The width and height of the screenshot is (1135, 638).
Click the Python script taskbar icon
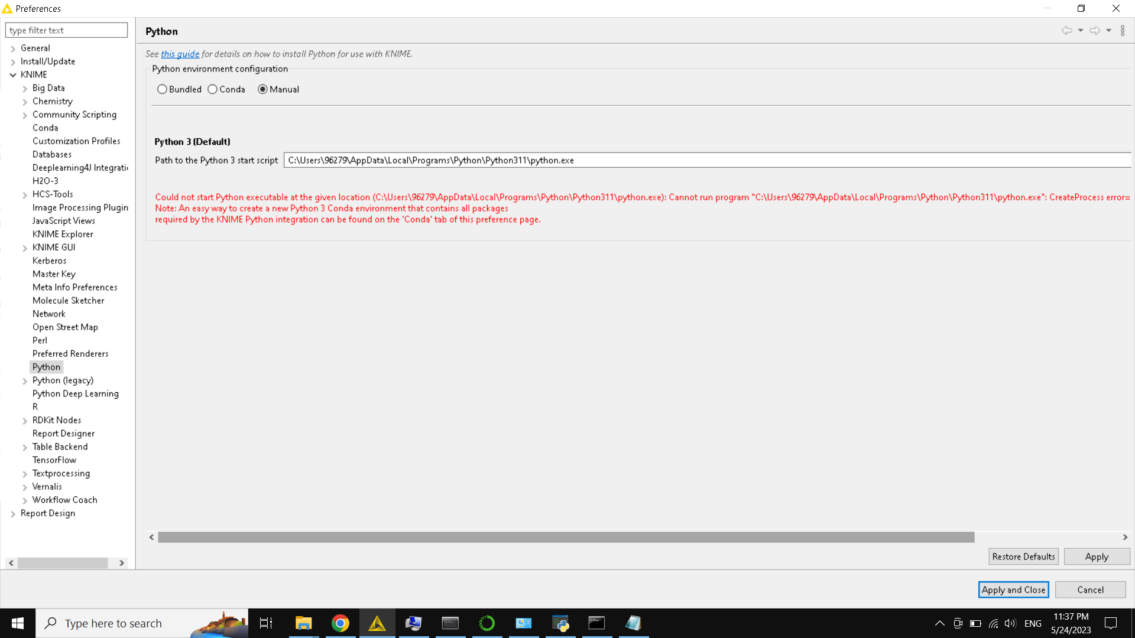(560, 623)
